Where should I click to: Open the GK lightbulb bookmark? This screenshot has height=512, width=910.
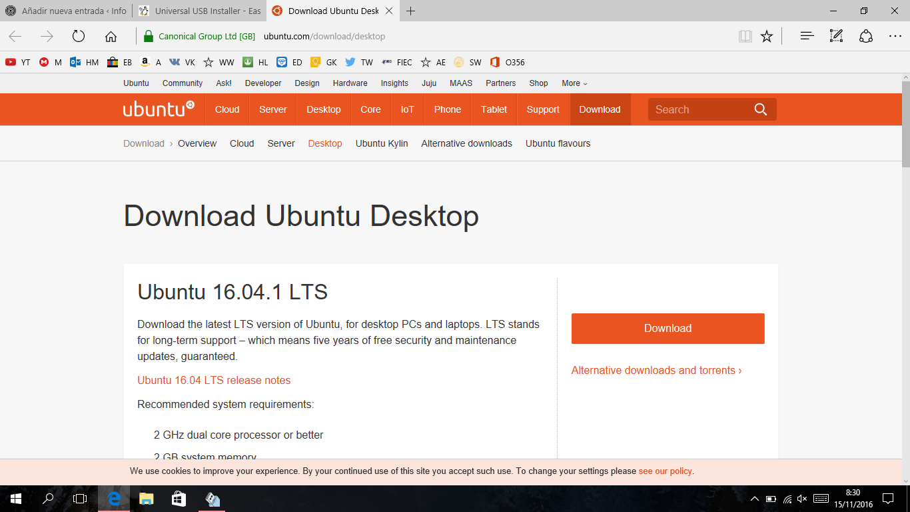pos(324,62)
